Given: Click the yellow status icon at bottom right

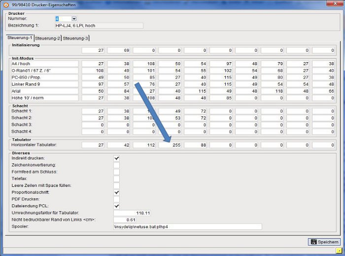Looking at the screenshot, I should pyautogui.click(x=339, y=251).
